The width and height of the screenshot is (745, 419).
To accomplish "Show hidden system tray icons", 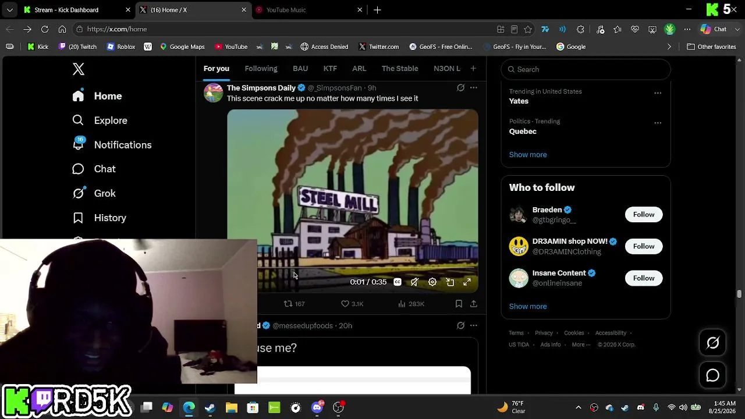I will pos(578,407).
